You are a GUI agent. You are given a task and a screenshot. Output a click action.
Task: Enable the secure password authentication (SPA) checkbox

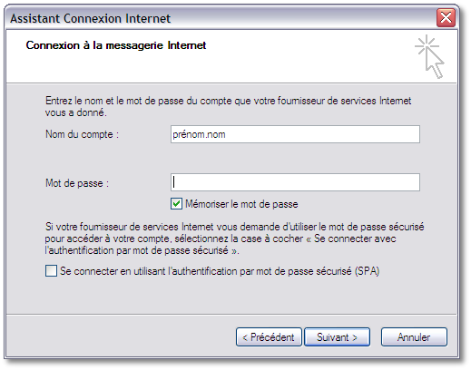[x=51, y=270]
